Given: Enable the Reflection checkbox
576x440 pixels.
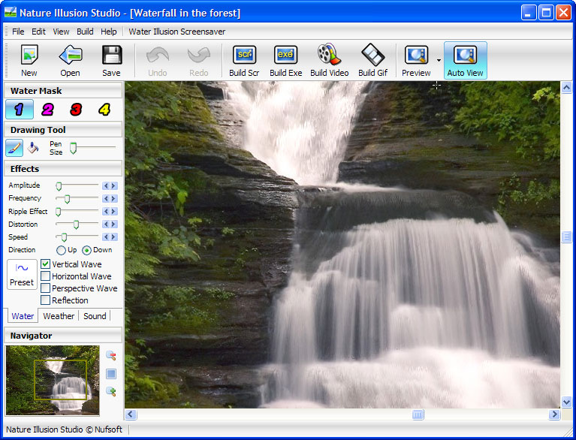Looking at the screenshot, I should [46, 300].
